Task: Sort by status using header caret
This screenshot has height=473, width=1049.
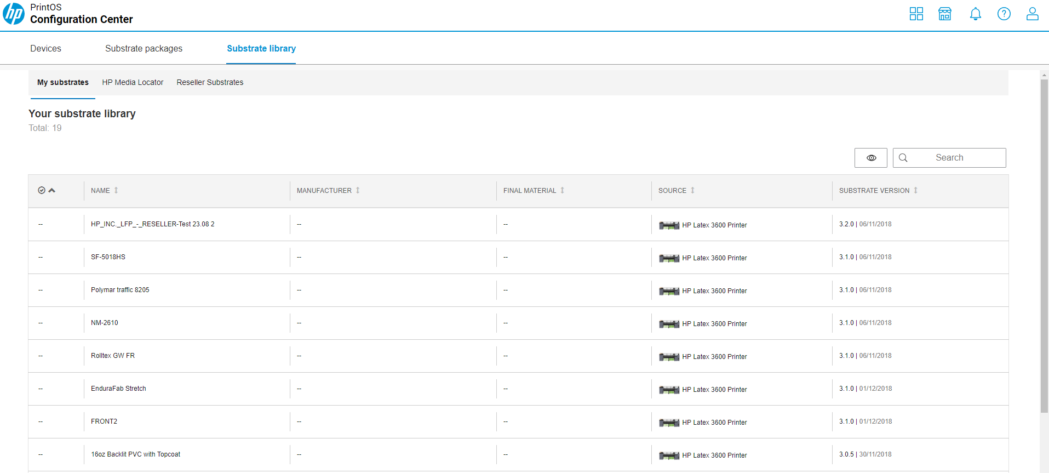Action: coord(52,190)
